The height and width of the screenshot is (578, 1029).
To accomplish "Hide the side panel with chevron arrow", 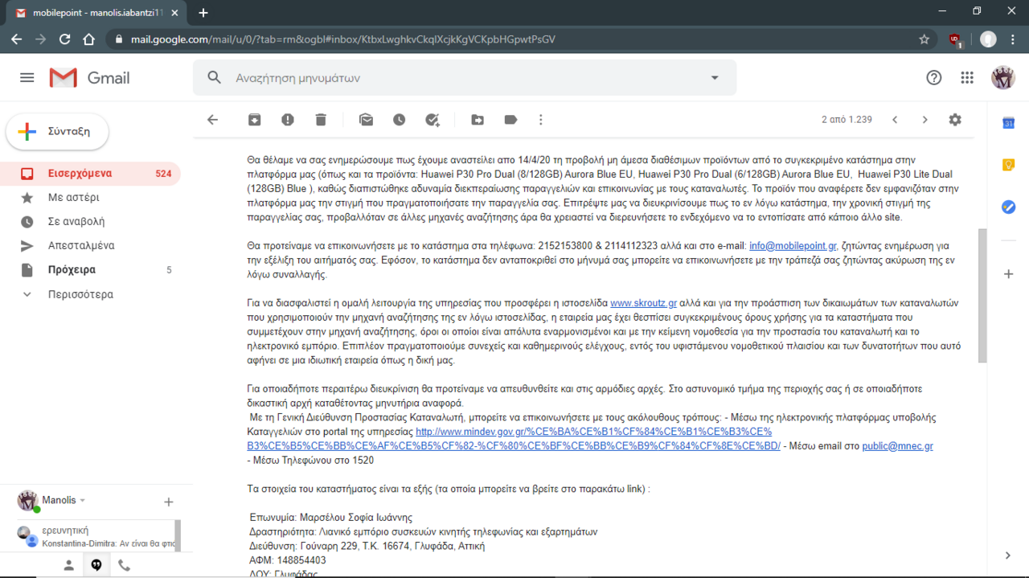I will point(1008,555).
